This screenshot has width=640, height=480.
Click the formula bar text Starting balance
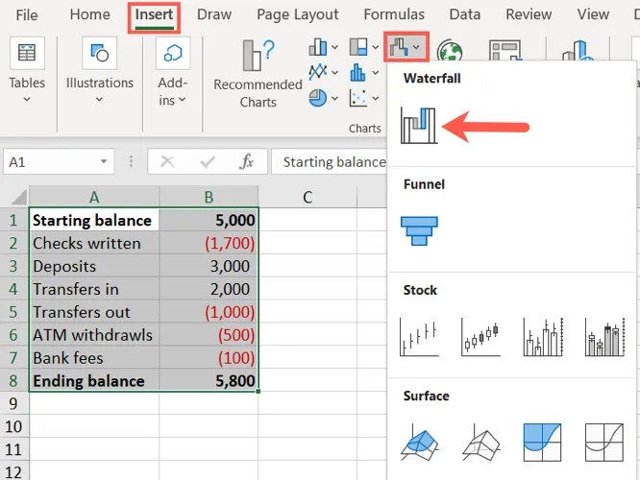pyautogui.click(x=334, y=162)
